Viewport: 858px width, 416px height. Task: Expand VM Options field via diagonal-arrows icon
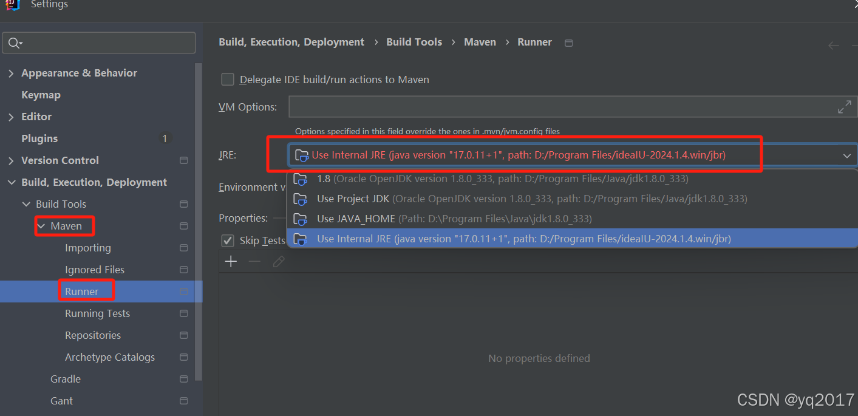pos(845,106)
